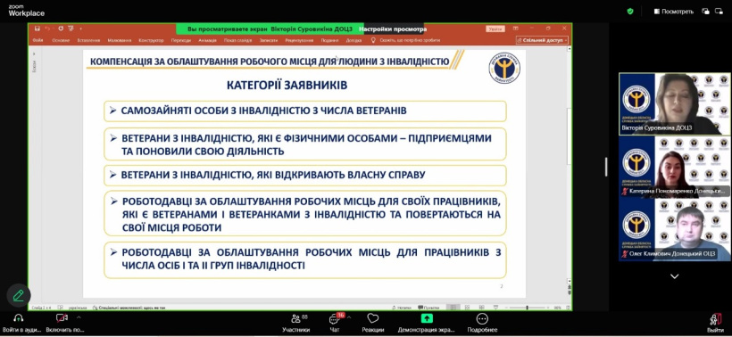Click the green annotation pencil icon
Viewport: 732px width, 337px height.
pos(19,295)
